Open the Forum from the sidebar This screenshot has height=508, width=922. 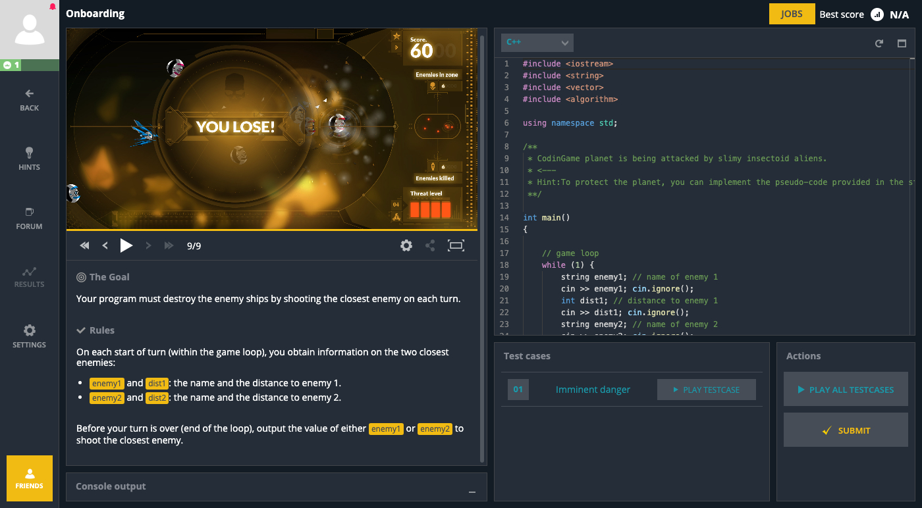[x=29, y=218]
